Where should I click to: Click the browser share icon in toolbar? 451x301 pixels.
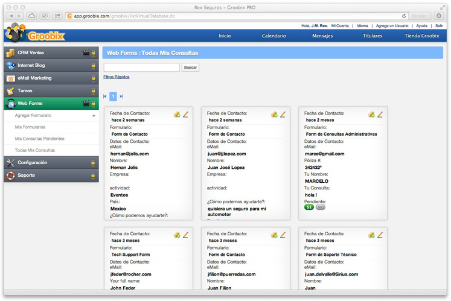tap(57, 16)
